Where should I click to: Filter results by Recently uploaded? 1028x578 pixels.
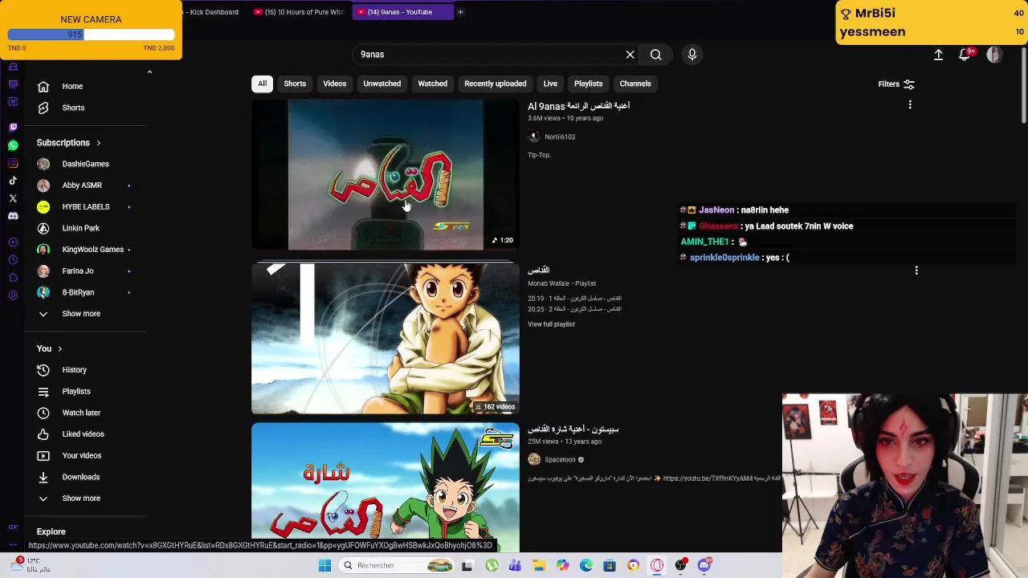[x=496, y=83]
